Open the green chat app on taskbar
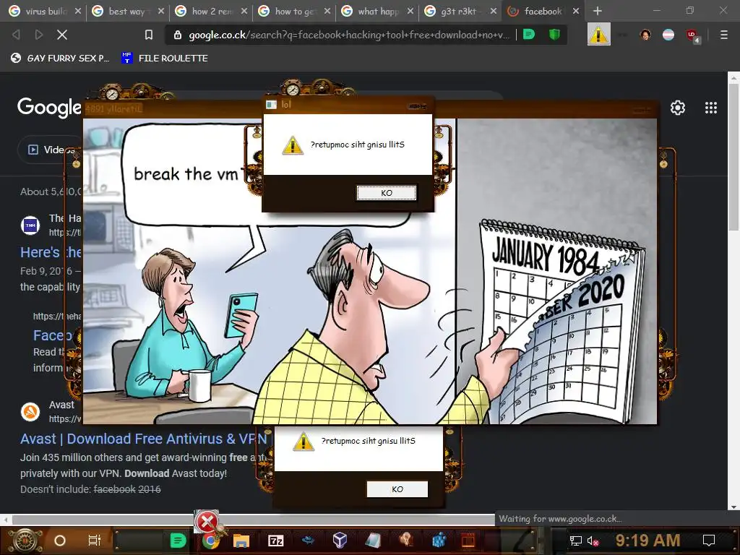Screen dimensions: 740x555 [x=178, y=541]
